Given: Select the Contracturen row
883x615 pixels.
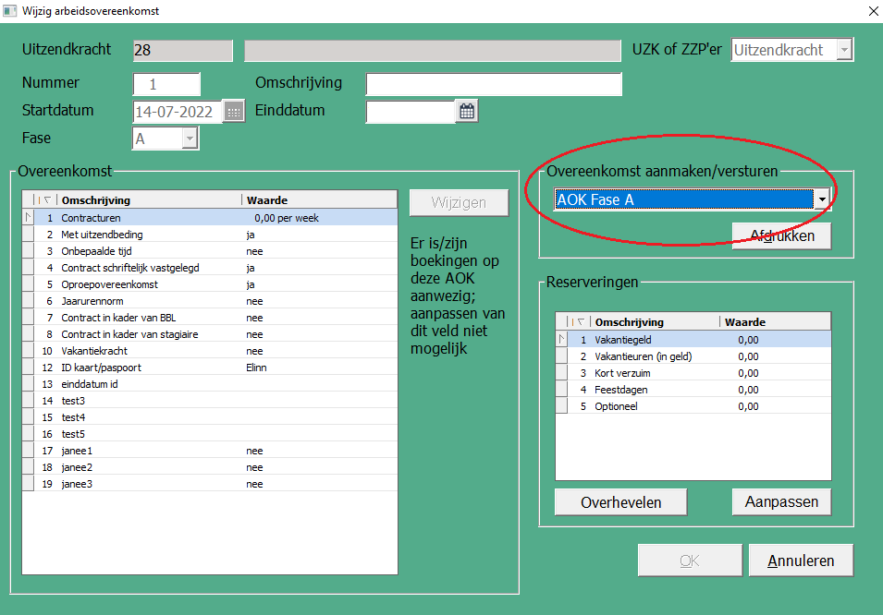Looking at the screenshot, I should tap(210, 218).
